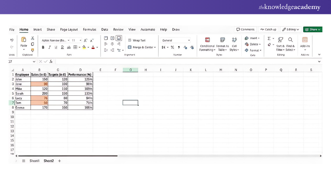Open Conditional Formatting options
331x175 pixels.
click(207, 43)
